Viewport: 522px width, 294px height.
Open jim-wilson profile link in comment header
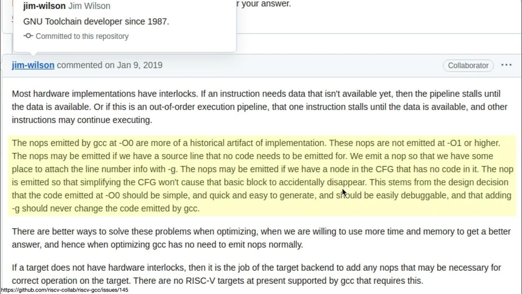[33, 65]
